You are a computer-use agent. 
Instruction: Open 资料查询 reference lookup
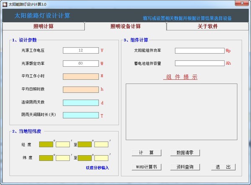coord(185,167)
